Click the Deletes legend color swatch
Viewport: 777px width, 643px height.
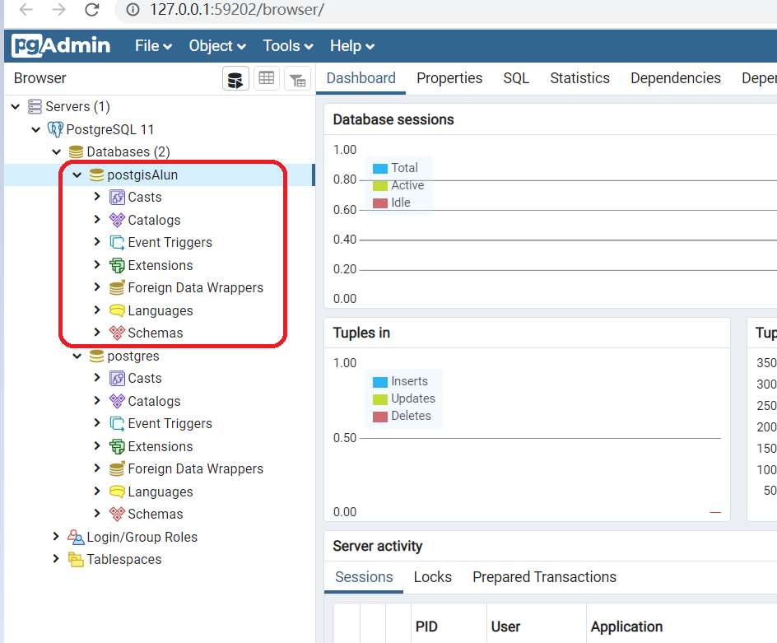380,417
